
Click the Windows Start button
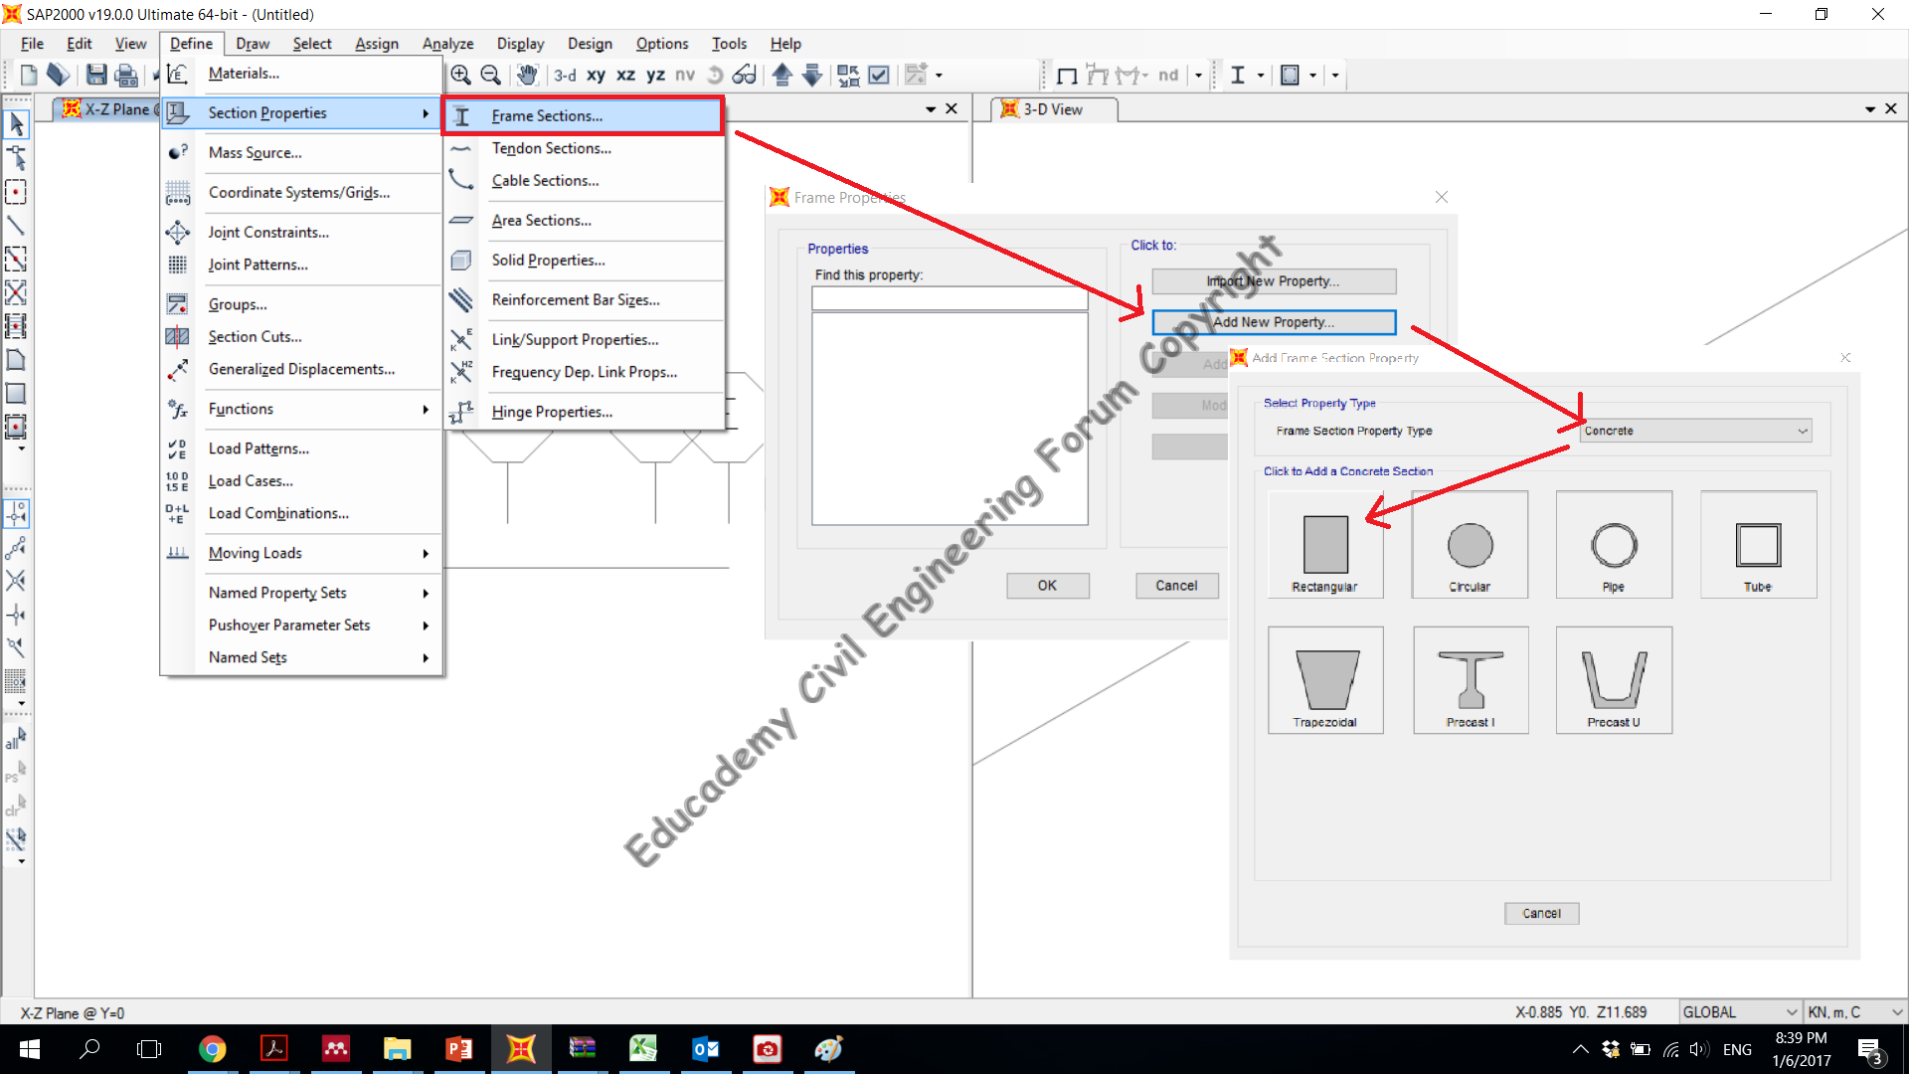pyautogui.click(x=30, y=1049)
